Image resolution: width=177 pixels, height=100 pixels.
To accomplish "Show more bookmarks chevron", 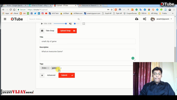I will [x=173, y=13].
